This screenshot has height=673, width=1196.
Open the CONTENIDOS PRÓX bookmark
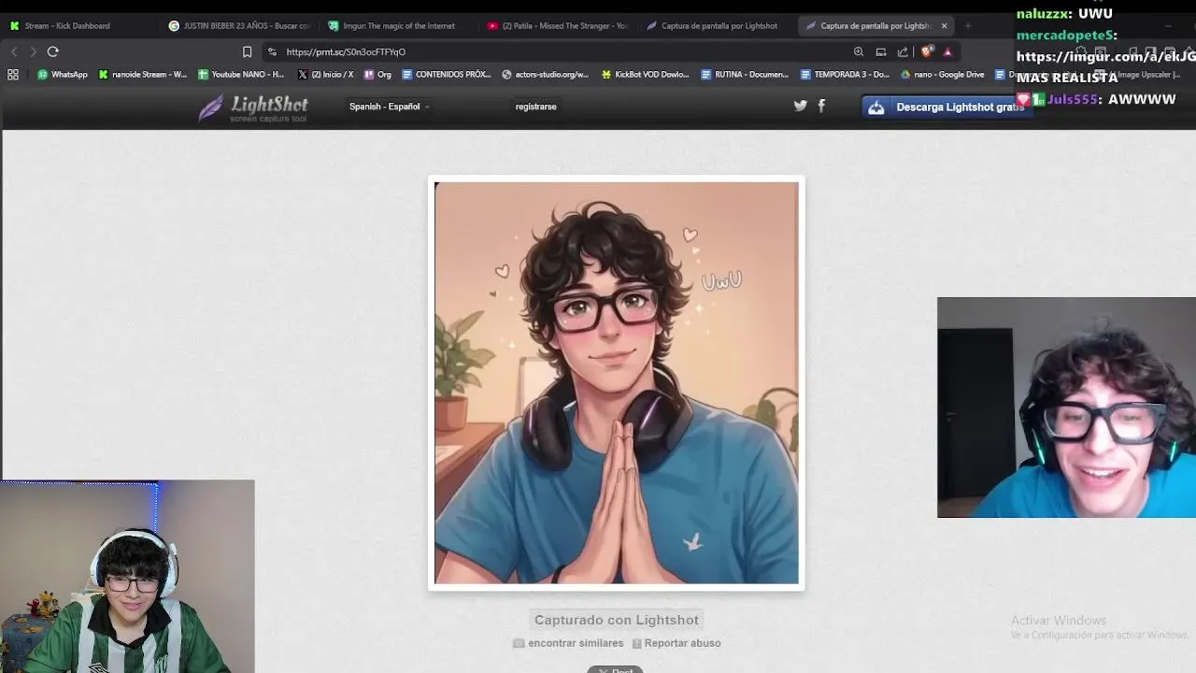pyautogui.click(x=447, y=74)
